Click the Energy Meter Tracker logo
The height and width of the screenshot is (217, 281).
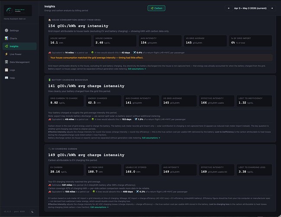click(x=18, y=10)
